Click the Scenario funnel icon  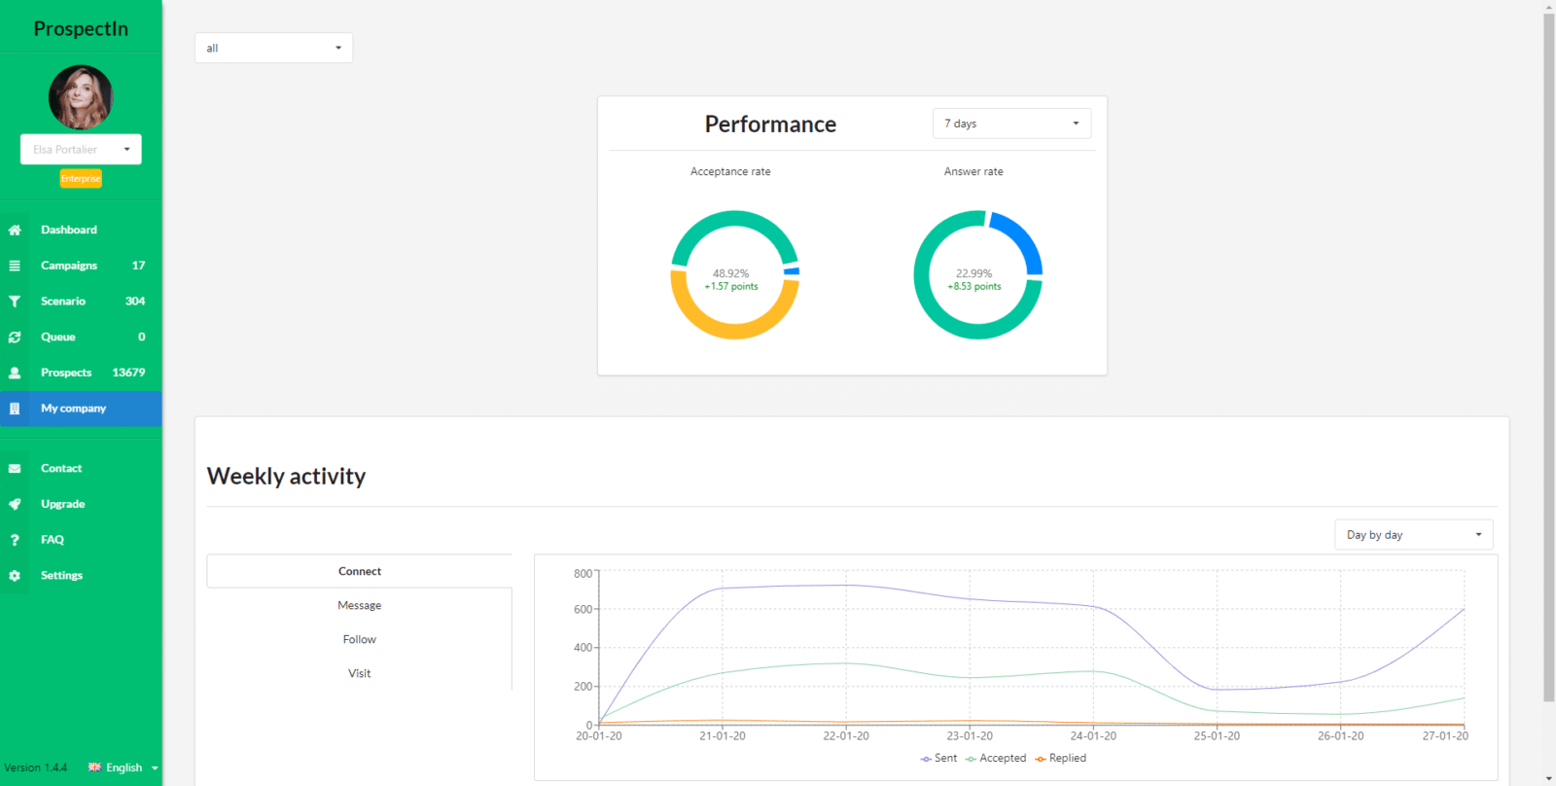(15, 302)
